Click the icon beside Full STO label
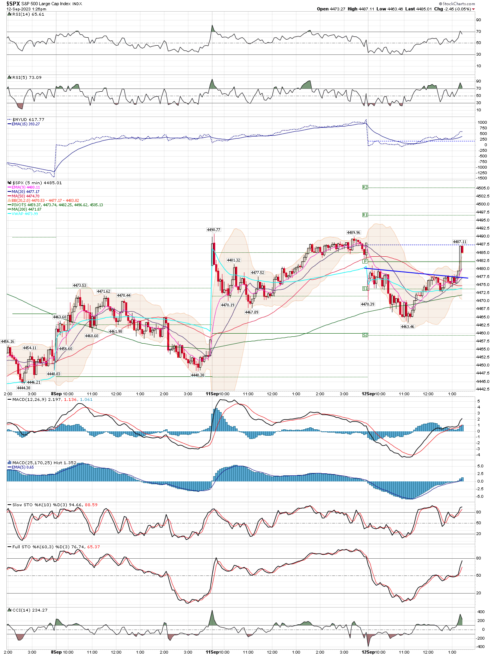 pos(9,547)
